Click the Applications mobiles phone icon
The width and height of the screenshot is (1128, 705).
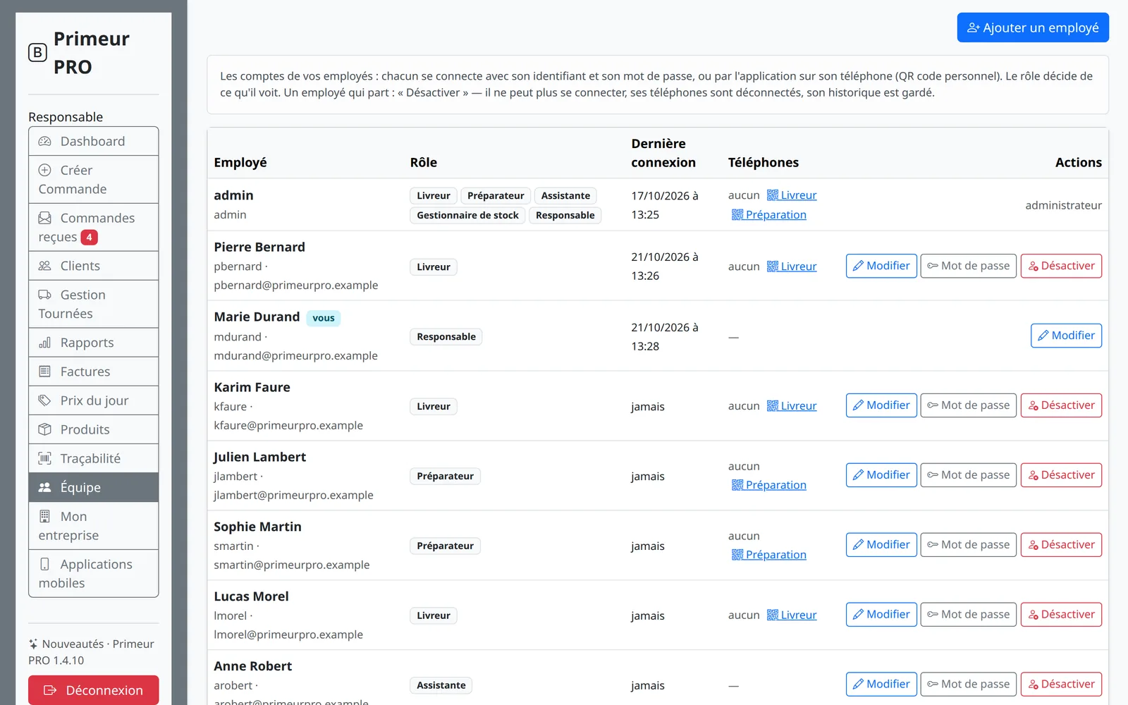(x=44, y=564)
